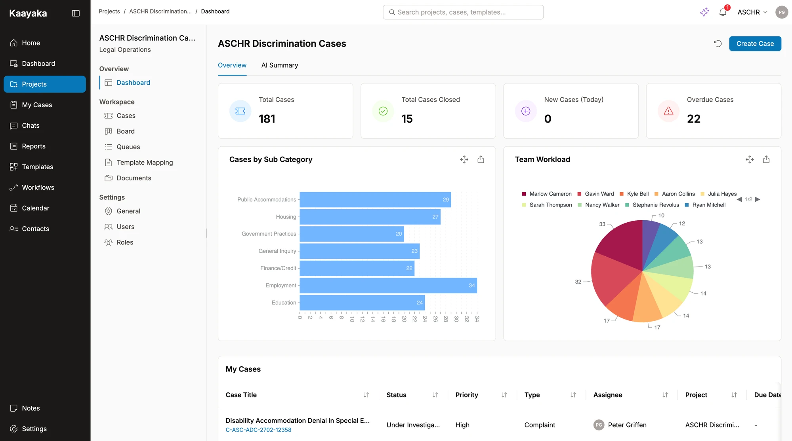Open case link C-ASC-ADC-2702-12358
The height and width of the screenshot is (441, 792).
[x=258, y=430]
